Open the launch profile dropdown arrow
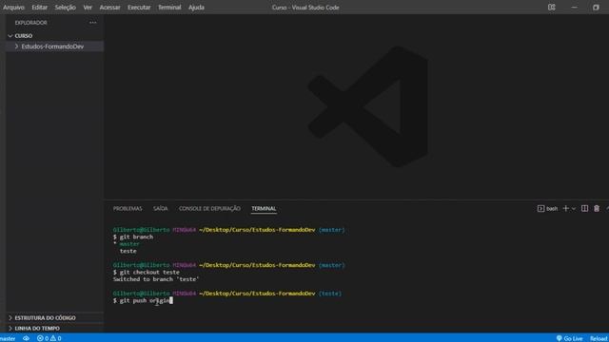The width and height of the screenshot is (609, 342). pos(574,209)
